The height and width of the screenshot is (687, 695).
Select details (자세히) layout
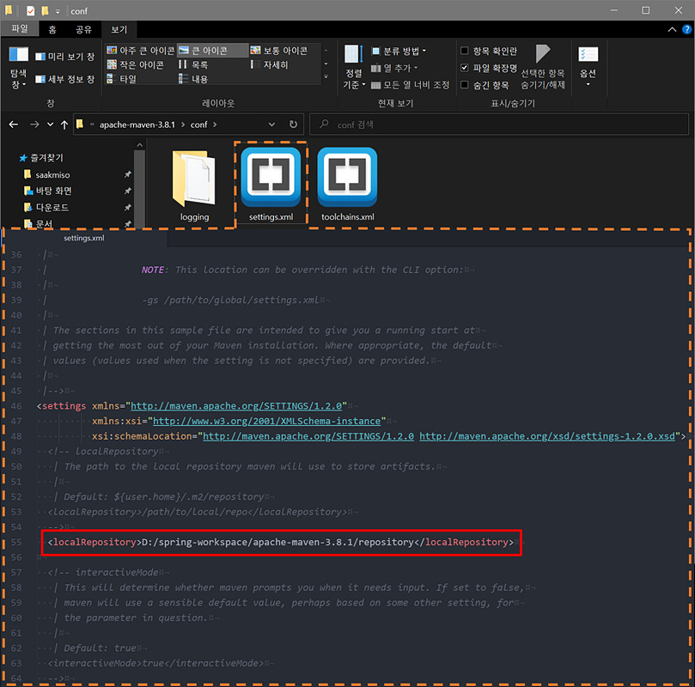(270, 64)
